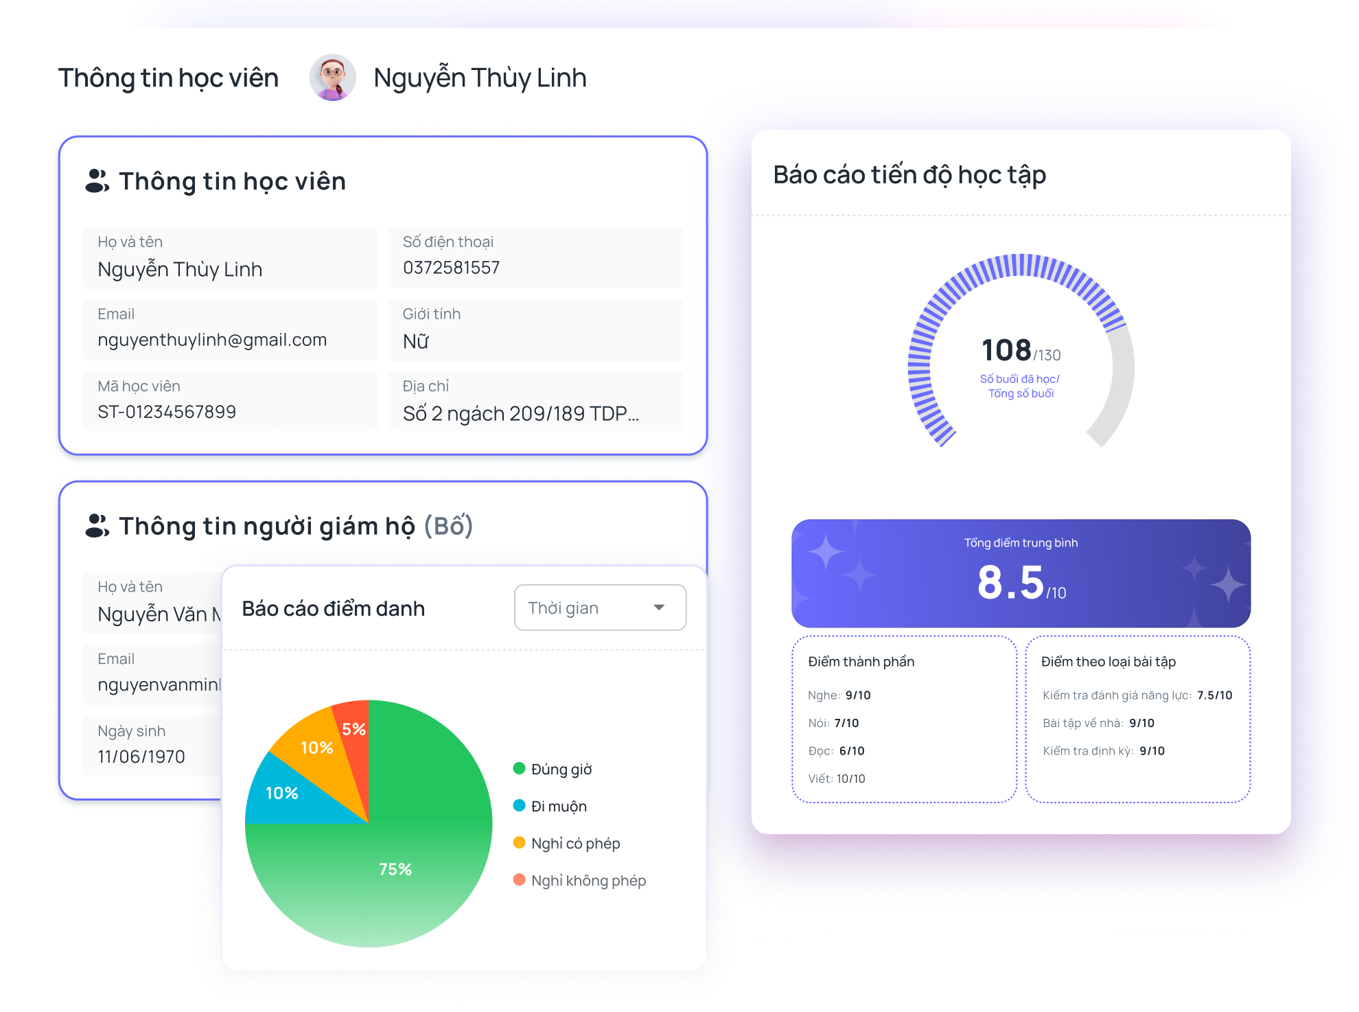The height and width of the screenshot is (1012, 1359).
Task: Click the Số điện thoại field
Action: pos(535,258)
